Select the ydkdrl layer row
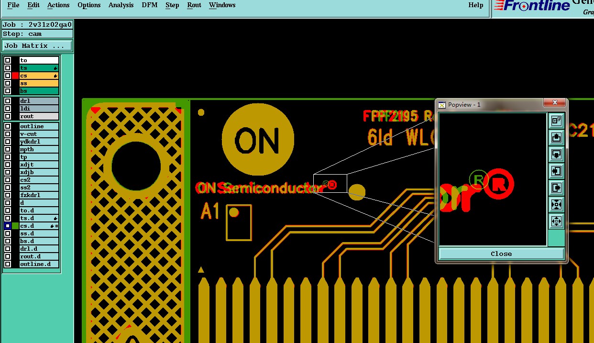 click(39, 142)
